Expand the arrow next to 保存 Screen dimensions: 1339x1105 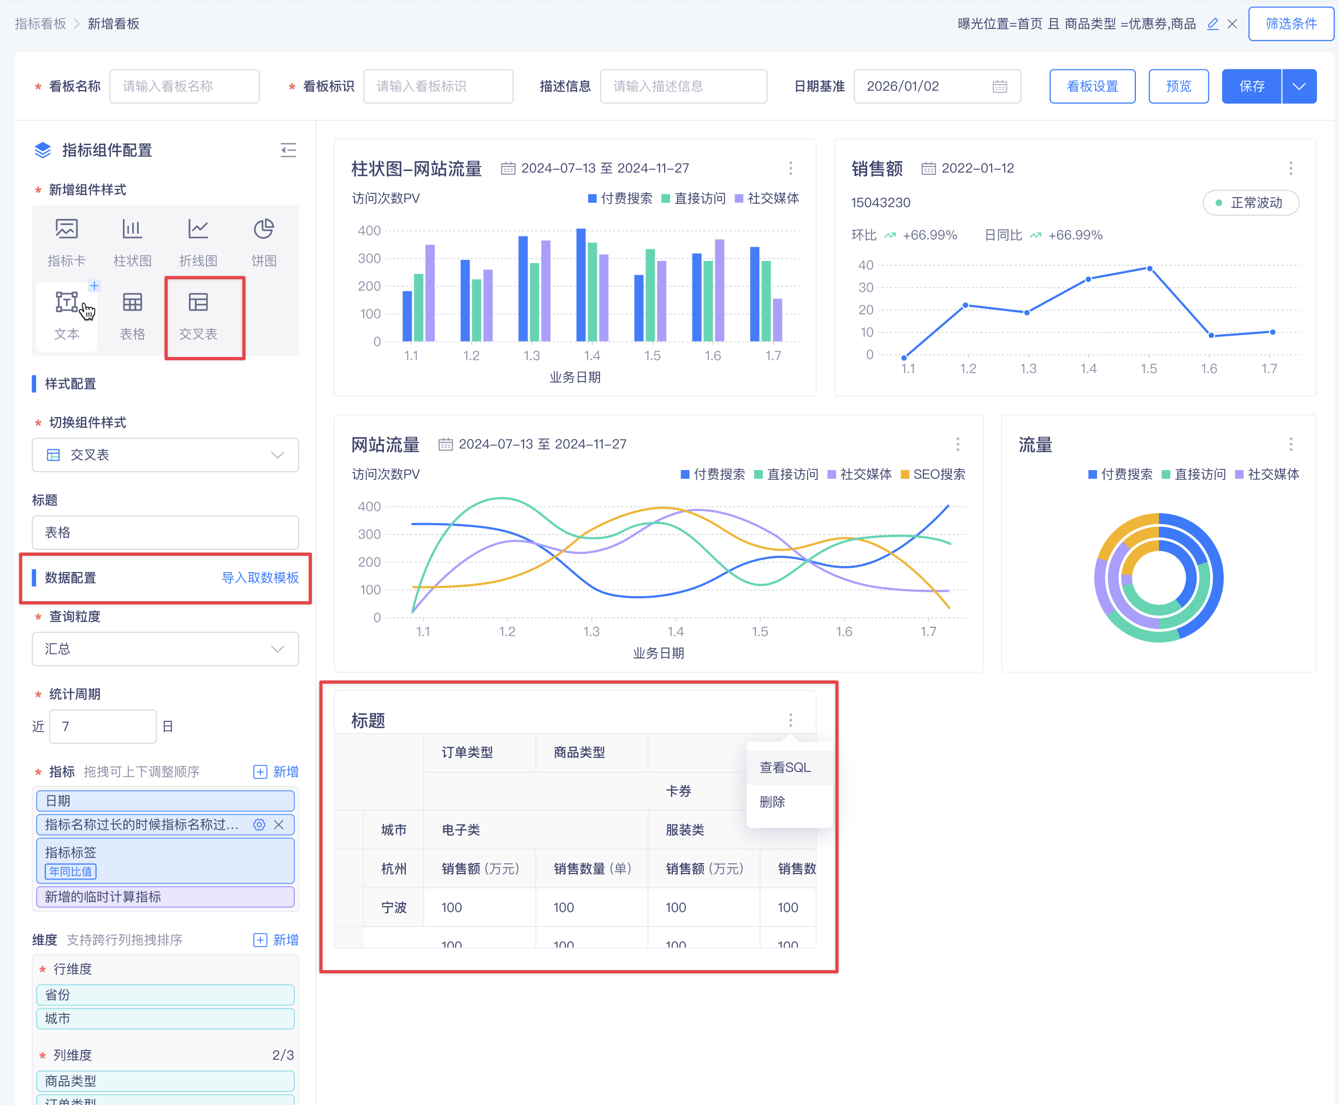pyautogui.click(x=1299, y=86)
